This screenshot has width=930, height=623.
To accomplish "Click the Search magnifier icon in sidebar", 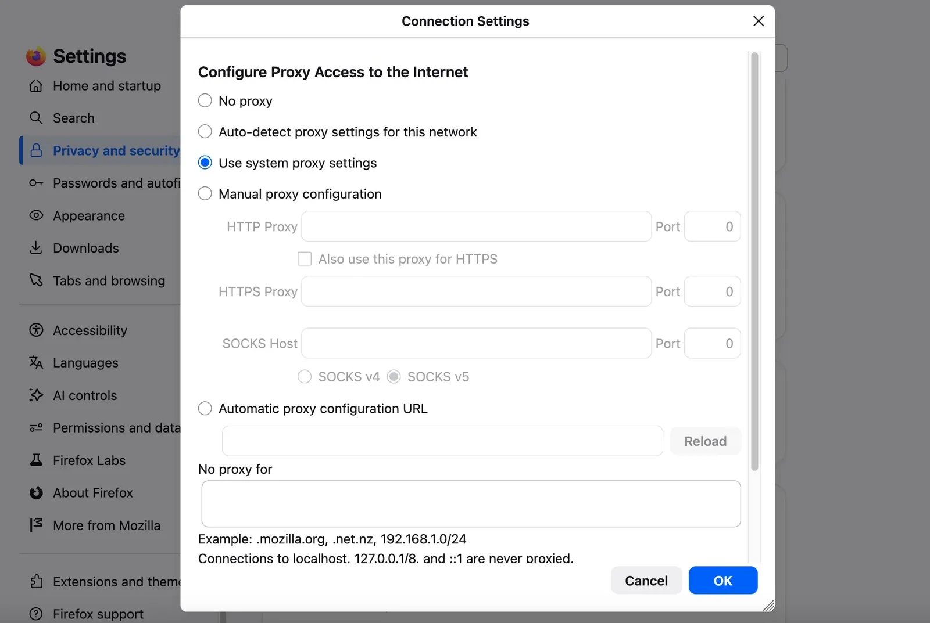I will tap(36, 118).
